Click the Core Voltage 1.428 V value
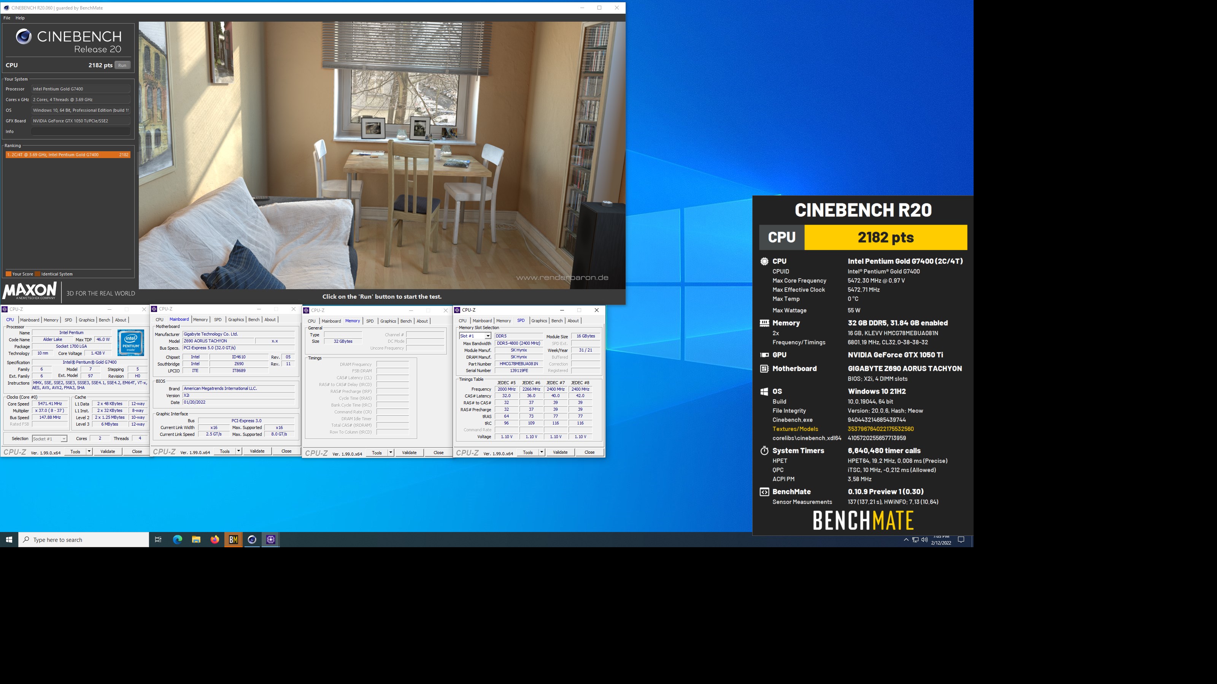Viewport: 1217px width, 684px height. click(98, 353)
